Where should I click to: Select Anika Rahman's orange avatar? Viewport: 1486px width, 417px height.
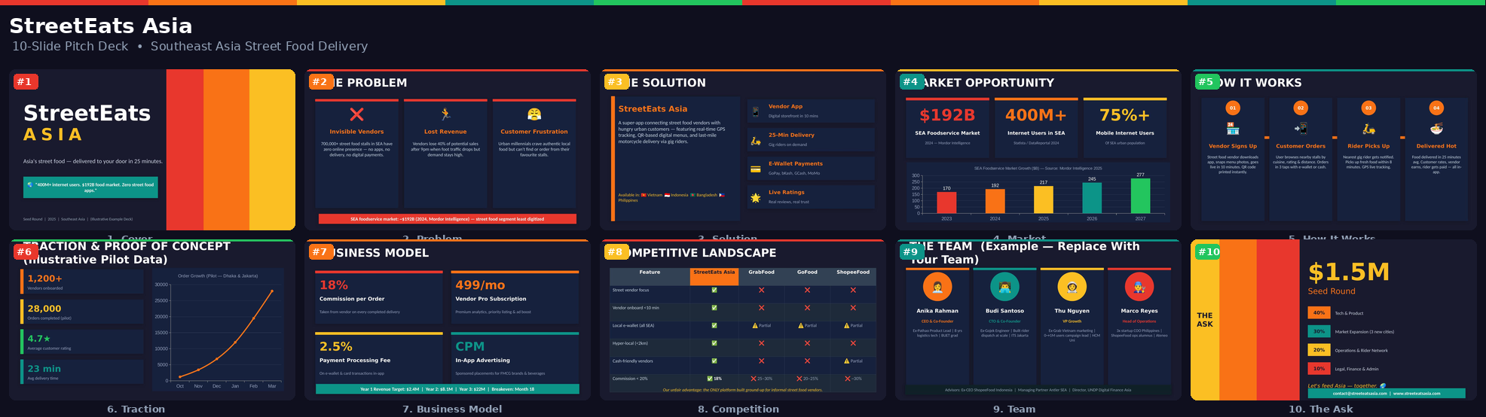pos(937,287)
